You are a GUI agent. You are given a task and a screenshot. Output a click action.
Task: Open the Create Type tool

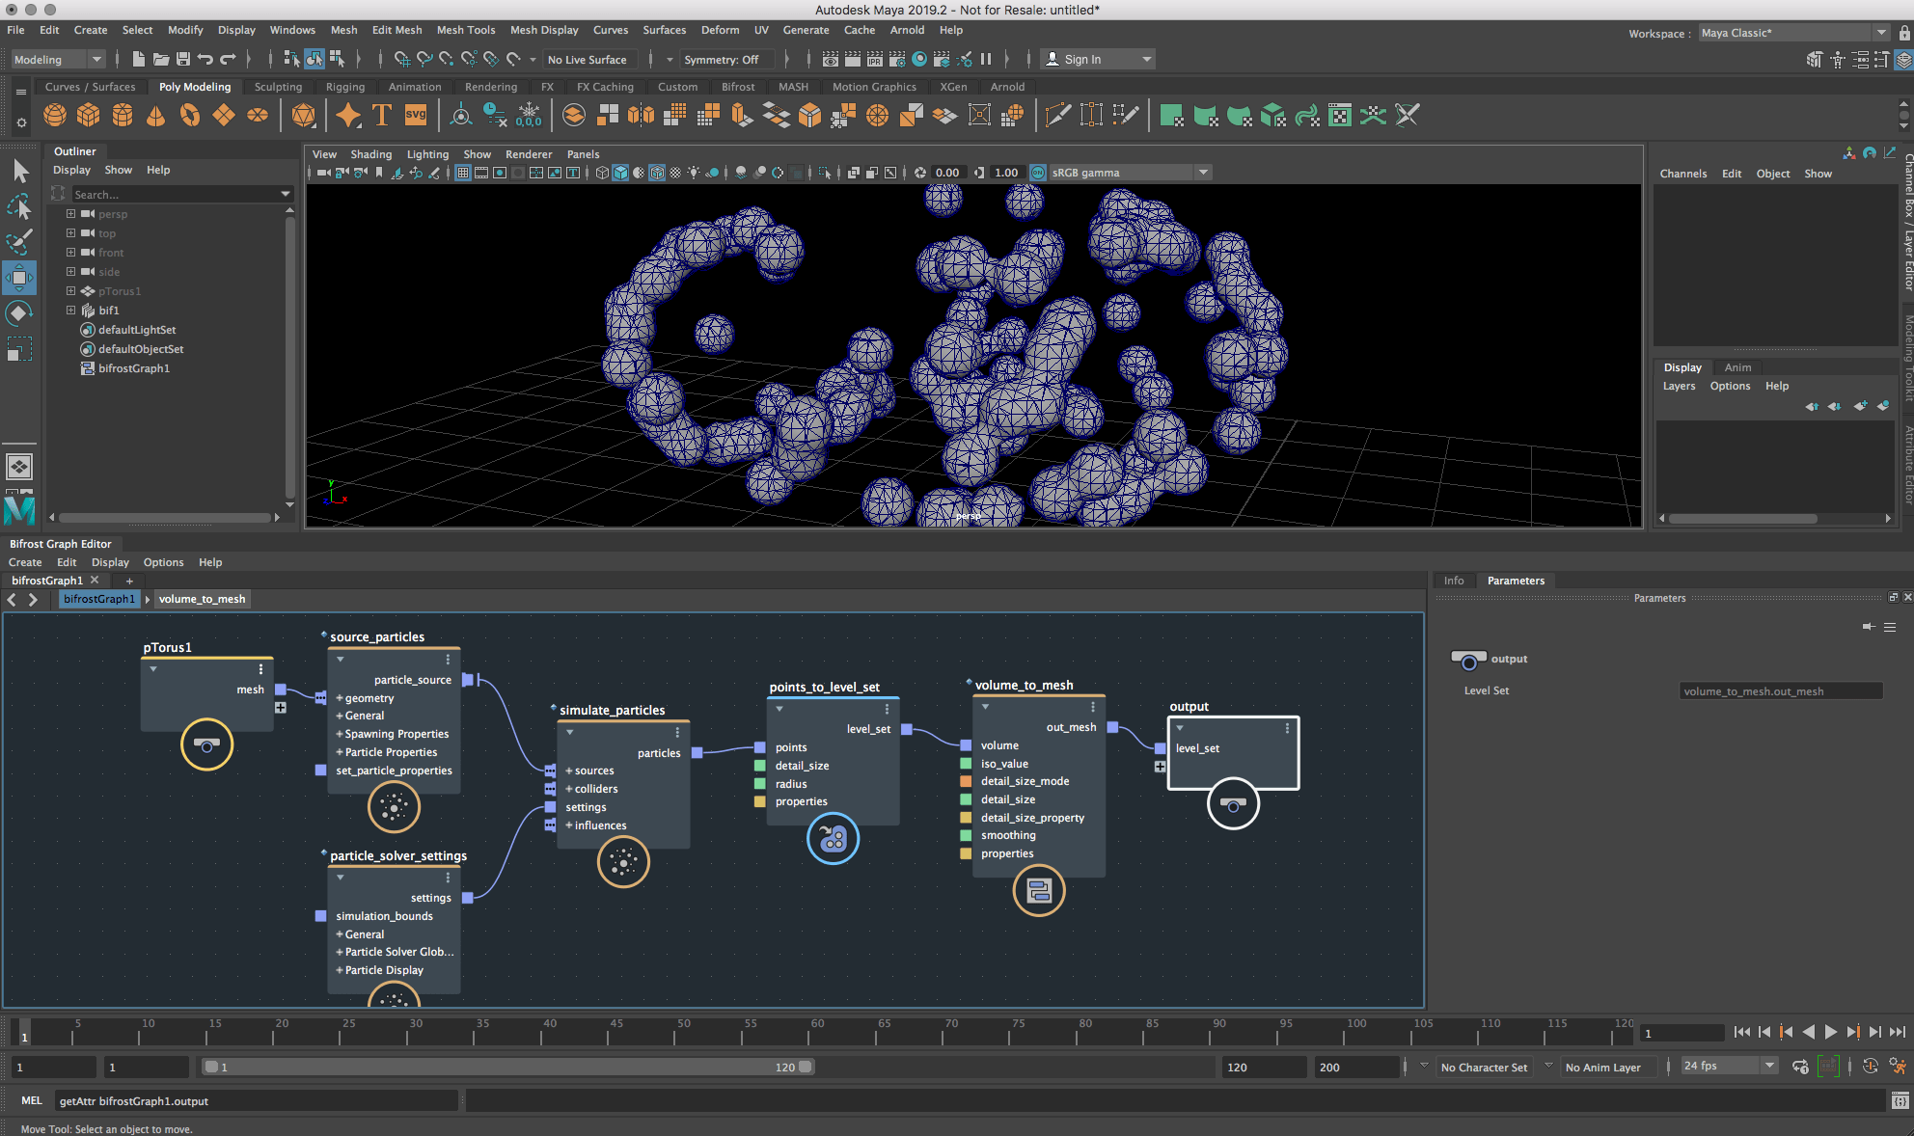pos(382,114)
